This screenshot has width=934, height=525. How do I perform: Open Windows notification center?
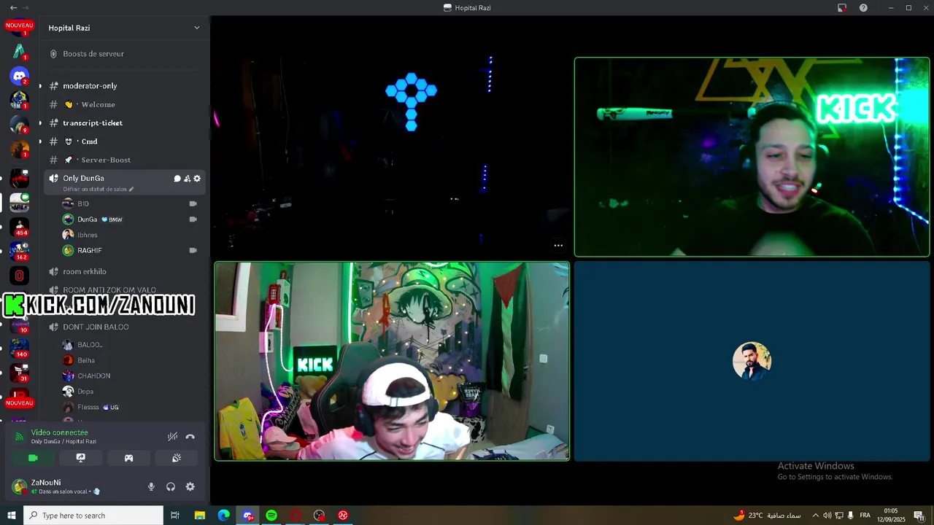919,516
